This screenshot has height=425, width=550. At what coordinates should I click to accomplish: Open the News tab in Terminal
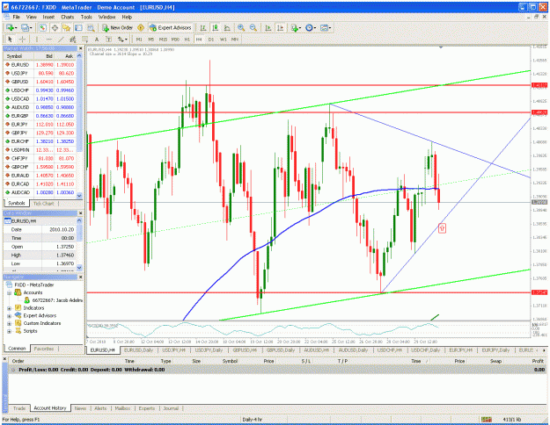pyautogui.click(x=80, y=408)
